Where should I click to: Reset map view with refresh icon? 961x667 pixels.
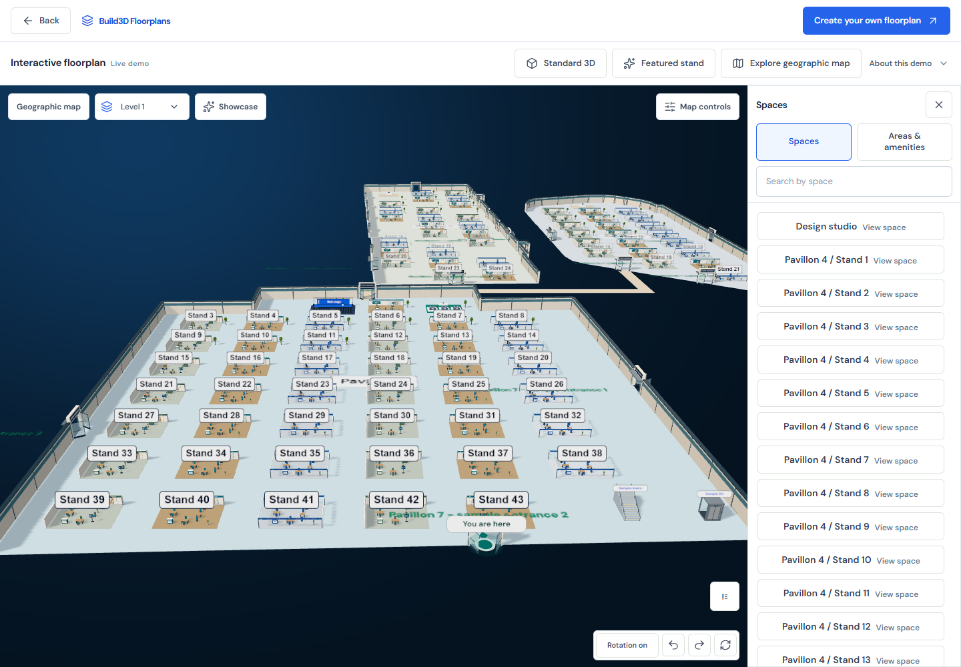(x=725, y=645)
